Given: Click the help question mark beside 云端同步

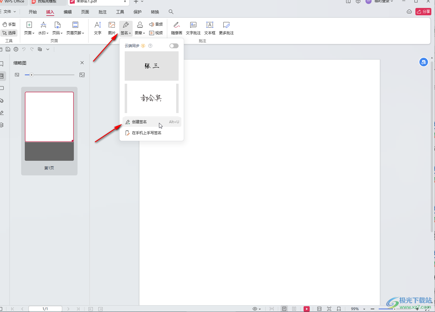Looking at the screenshot, I should 150,46.
